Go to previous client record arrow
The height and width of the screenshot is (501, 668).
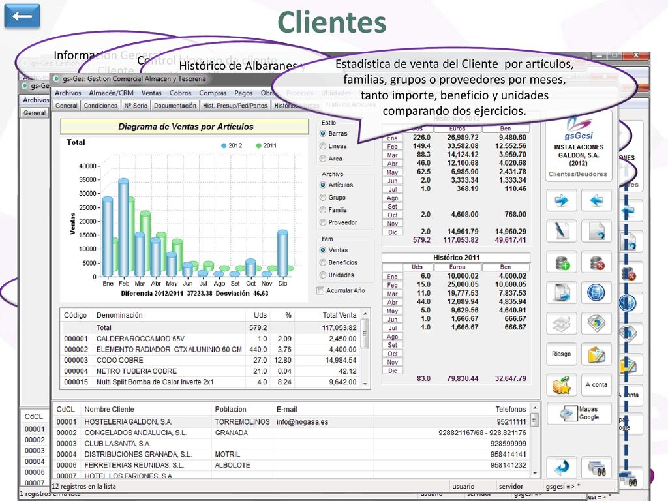point(596,200)
